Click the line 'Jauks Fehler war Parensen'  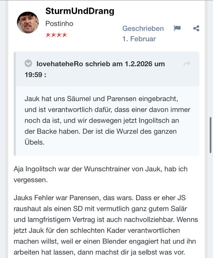(74, 197)
